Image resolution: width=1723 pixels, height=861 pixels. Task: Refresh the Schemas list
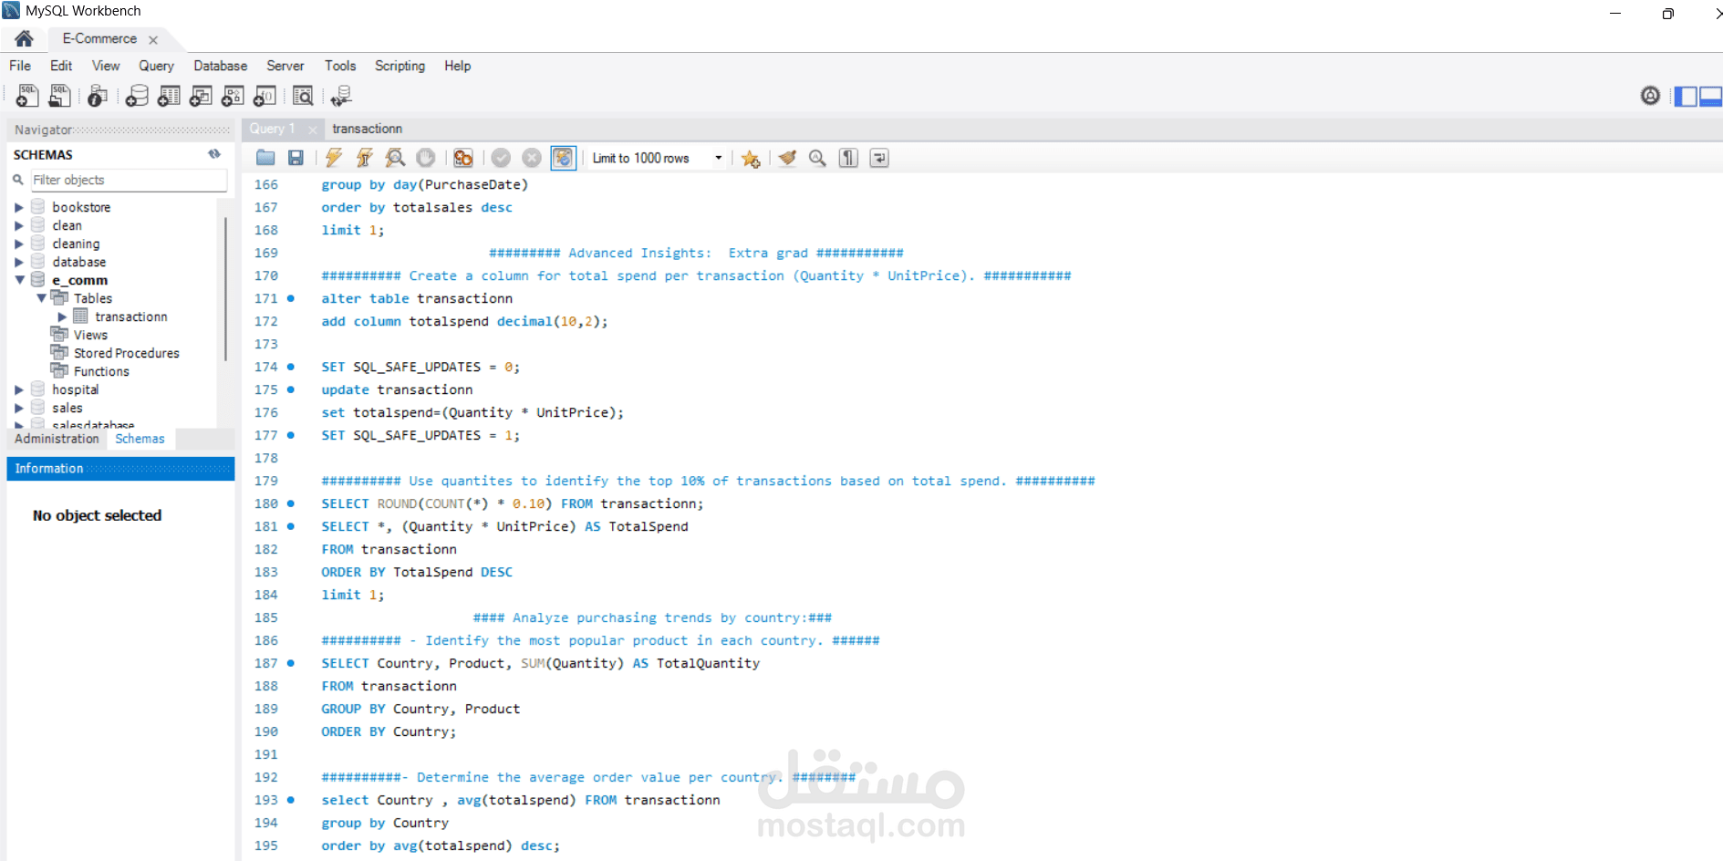pos(214,154)
